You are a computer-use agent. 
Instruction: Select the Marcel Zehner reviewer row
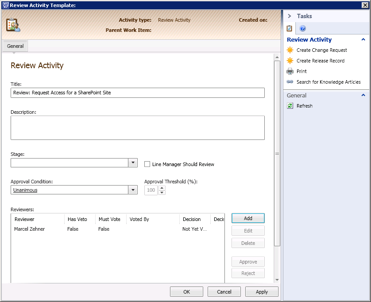click(30, 229)
